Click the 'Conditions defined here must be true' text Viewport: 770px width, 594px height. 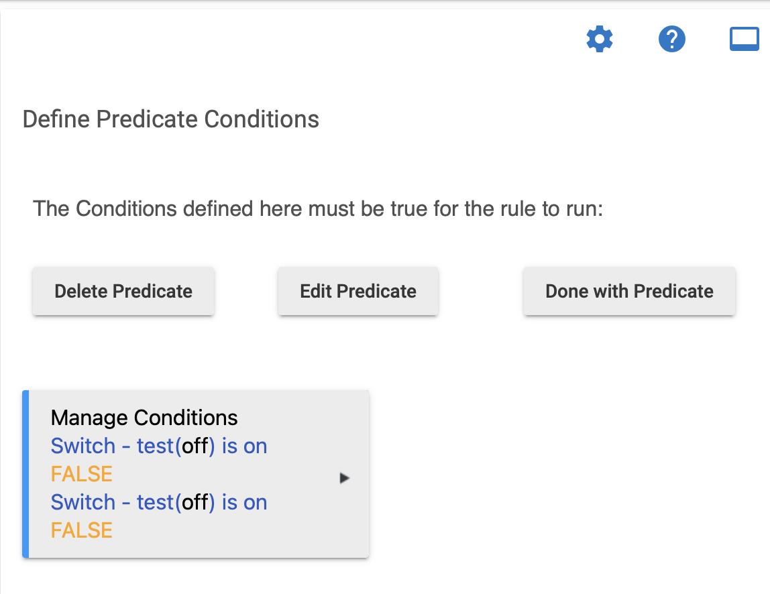pyautogui.click(x=318, y=209)
